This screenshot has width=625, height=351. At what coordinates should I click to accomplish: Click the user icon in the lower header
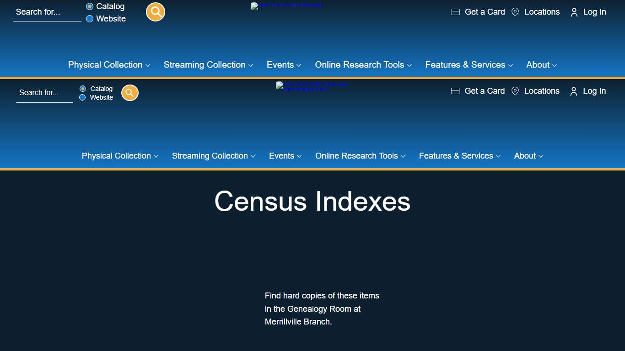(573, 91)
